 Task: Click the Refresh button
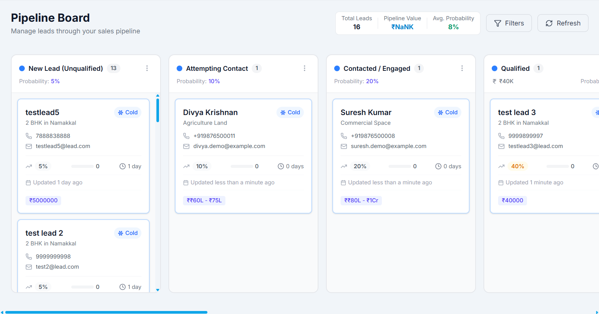click(563, 23)
